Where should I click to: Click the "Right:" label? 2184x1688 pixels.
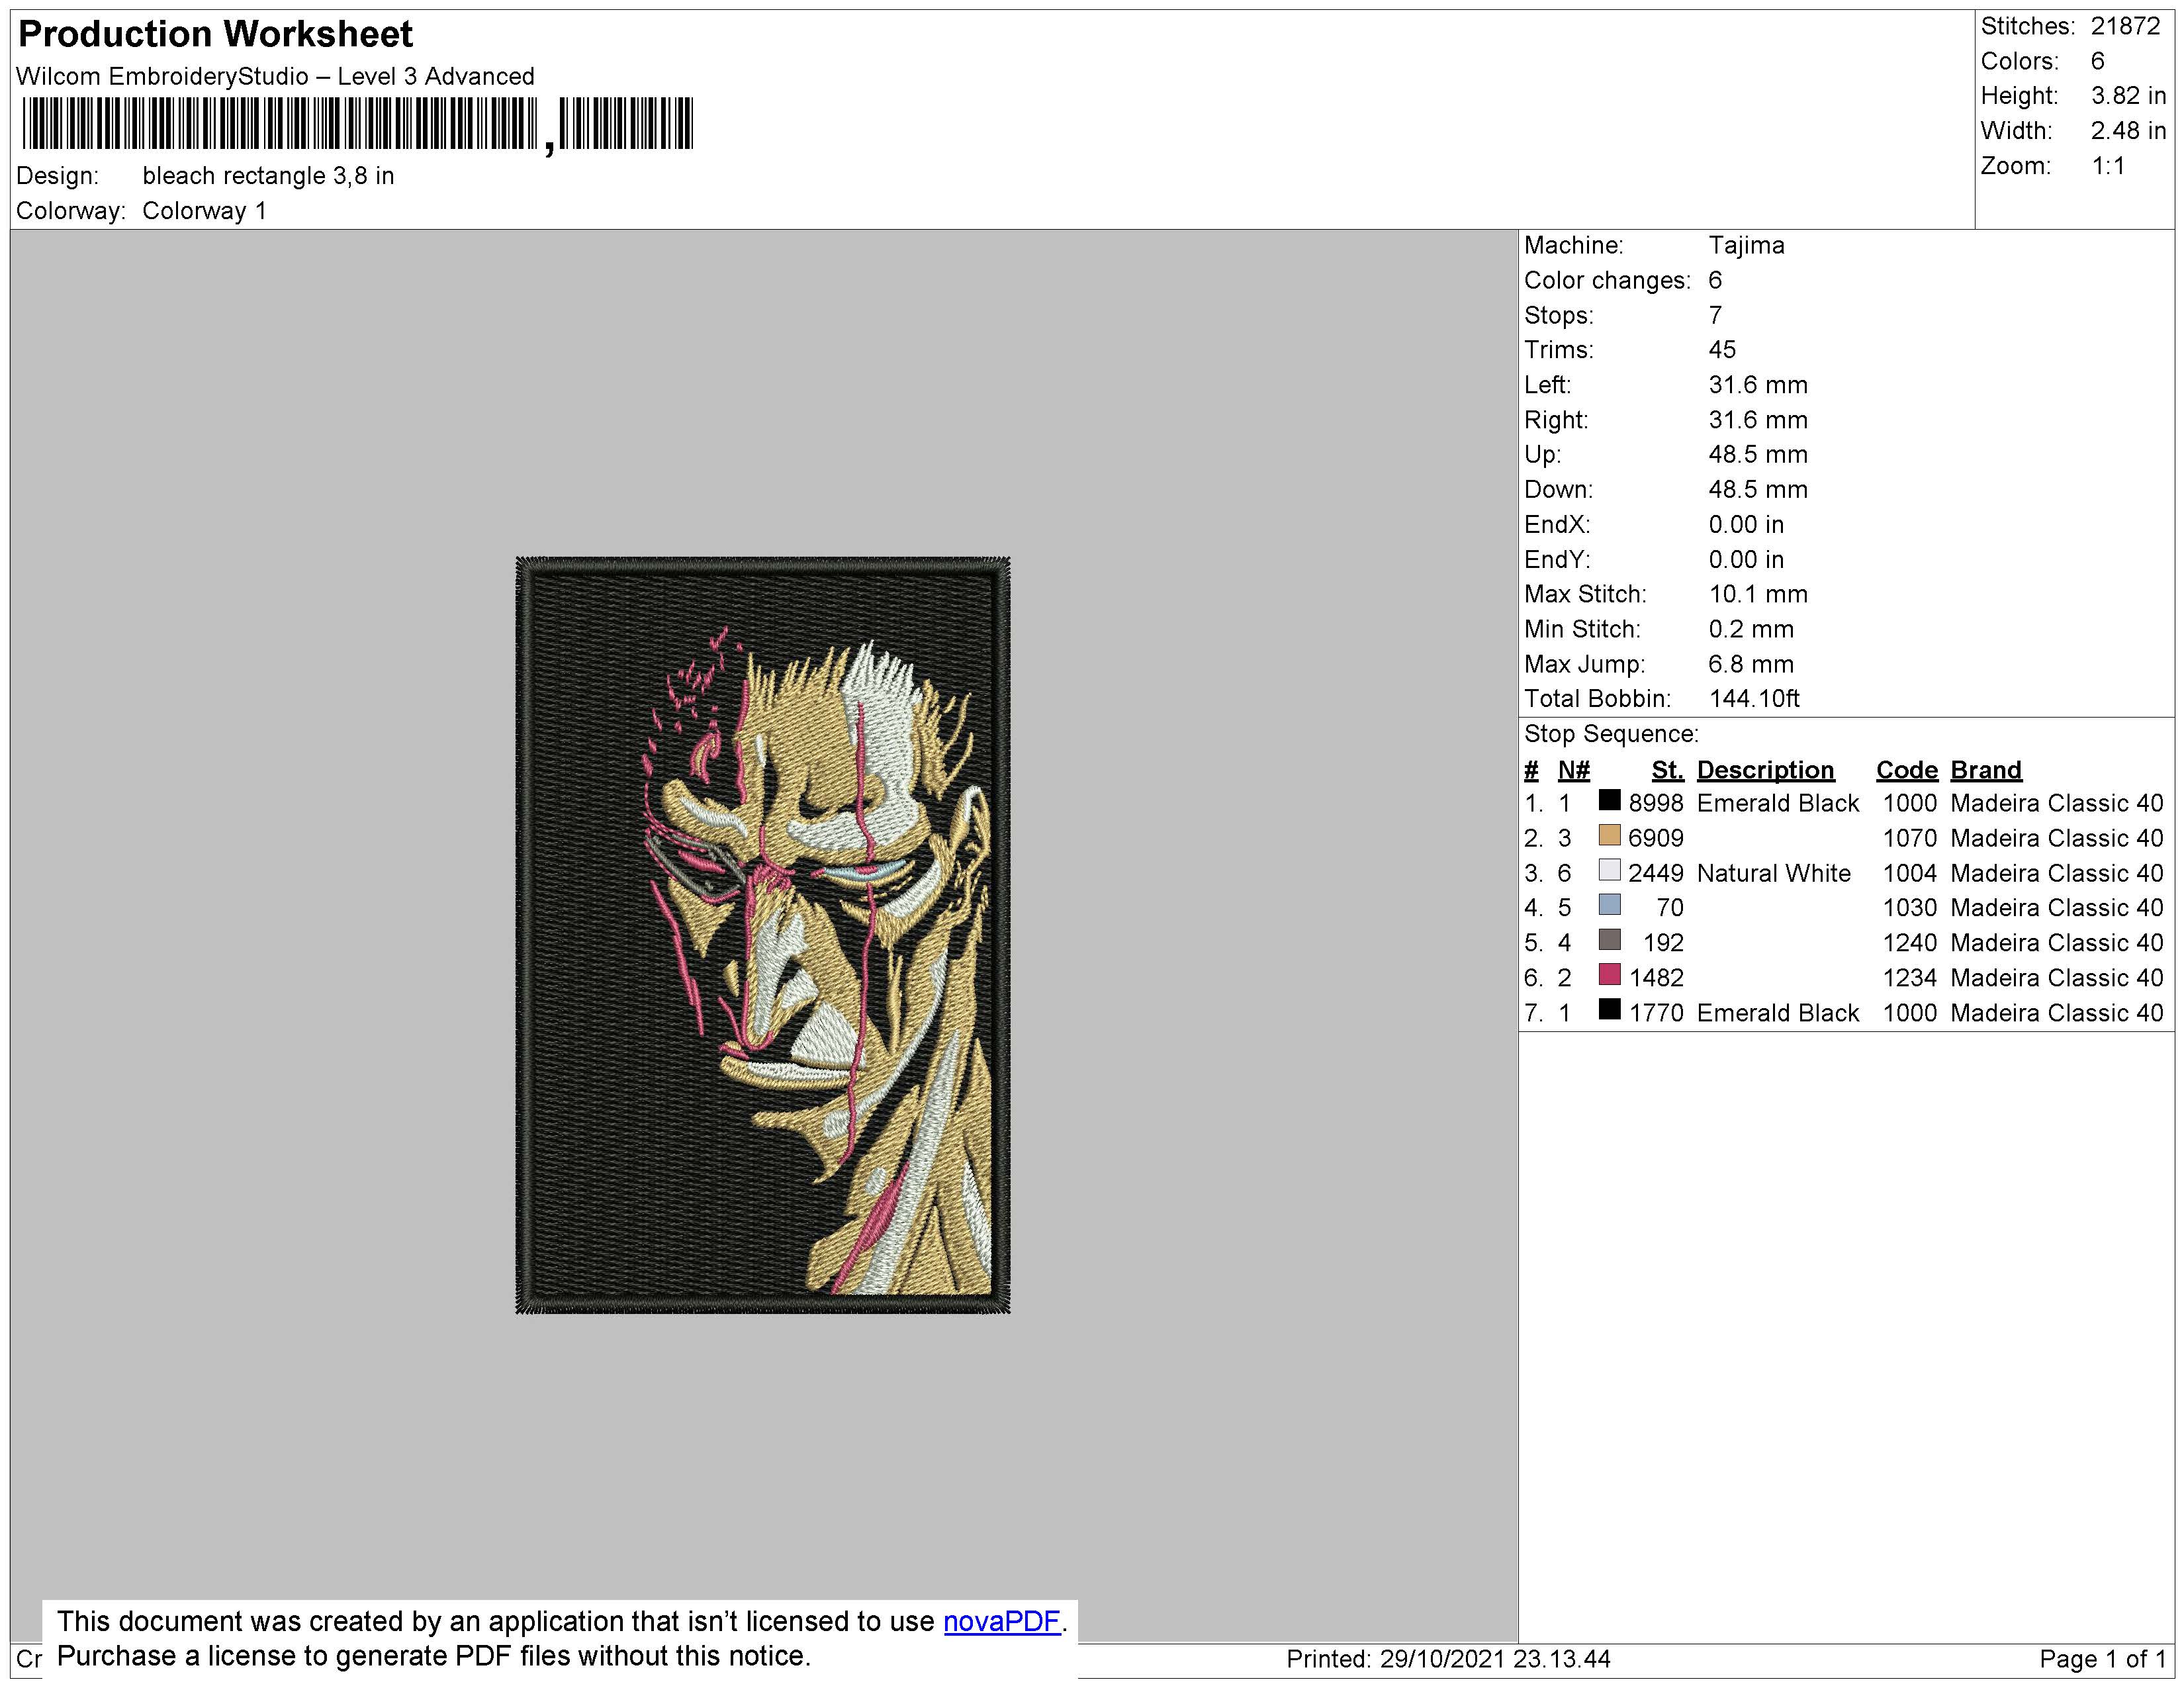point(1555,420)
